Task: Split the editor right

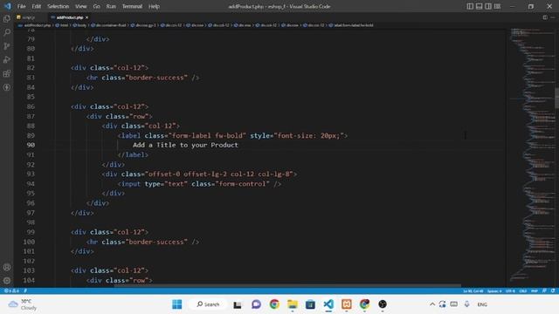Action: 545,17
